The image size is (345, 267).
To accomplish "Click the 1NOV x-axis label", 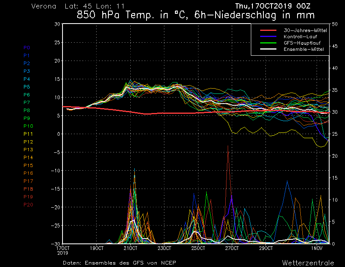I will (x=317, y=248).
